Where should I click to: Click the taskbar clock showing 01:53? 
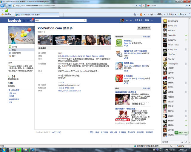(x=182, y=150)
